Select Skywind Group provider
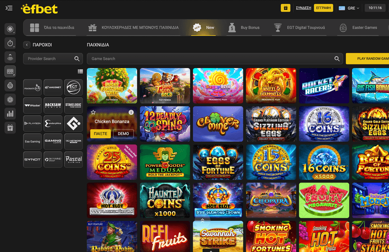This screenshot has width=389, height=252. pos(53,160)
